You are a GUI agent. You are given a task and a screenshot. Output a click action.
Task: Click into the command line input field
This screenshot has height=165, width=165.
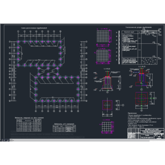(88, 140)
